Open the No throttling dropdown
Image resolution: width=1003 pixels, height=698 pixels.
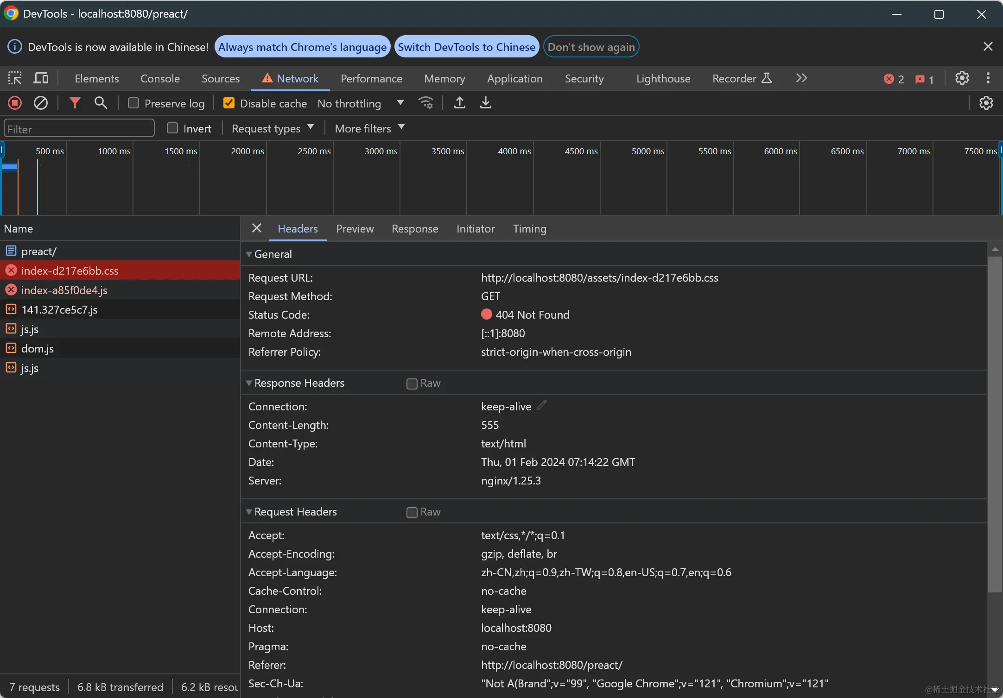pos(361,103)
